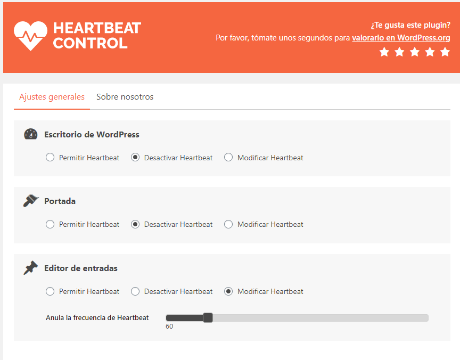This screenshot has height=360, width=460.
Task: Click the dashboard gauge icon beside Escritorio de WordPress
Action: click(x=30, y=134)
